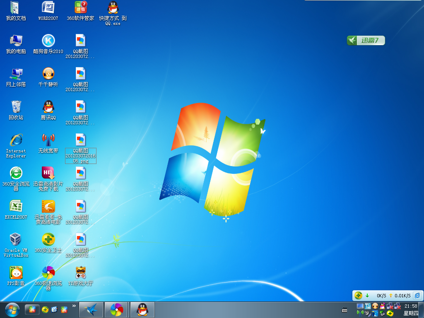Select the 无线宽带 desktop icon
Image resolution: width=424 pixels, height=318 pixels.
point(48,144)
